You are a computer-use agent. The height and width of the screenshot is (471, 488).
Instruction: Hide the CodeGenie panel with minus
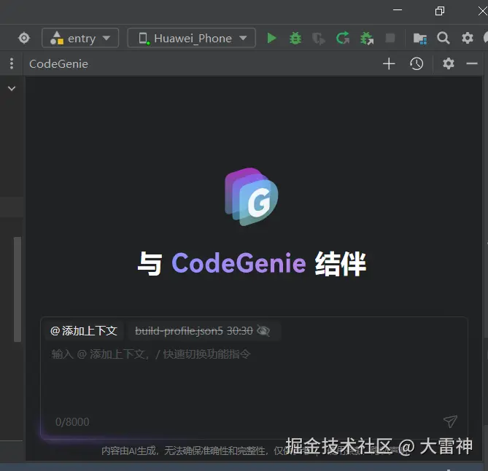(x=472, y=63)
